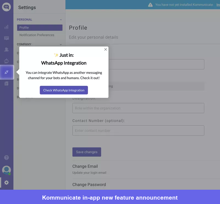Screen dimensions: 220x204
Task: Open the settings gear icon
Action: (x=6, y=183)
